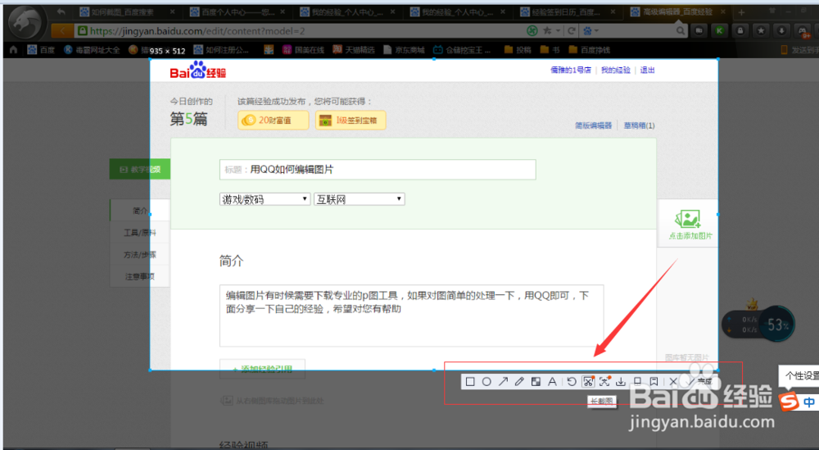Switch to the 百度个人中心 tab
Screen dimensions: 819x450
point(238,11)
